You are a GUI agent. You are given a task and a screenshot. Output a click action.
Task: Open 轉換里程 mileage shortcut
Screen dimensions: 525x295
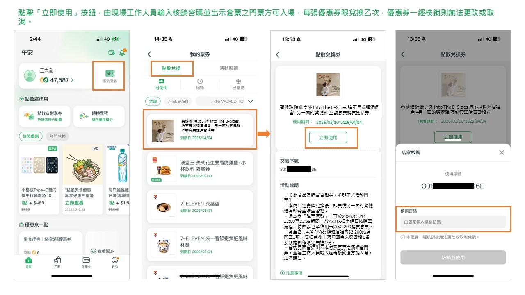(x=99, y=116)
